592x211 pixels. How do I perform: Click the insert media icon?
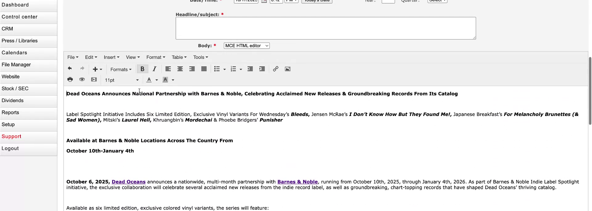94,80
